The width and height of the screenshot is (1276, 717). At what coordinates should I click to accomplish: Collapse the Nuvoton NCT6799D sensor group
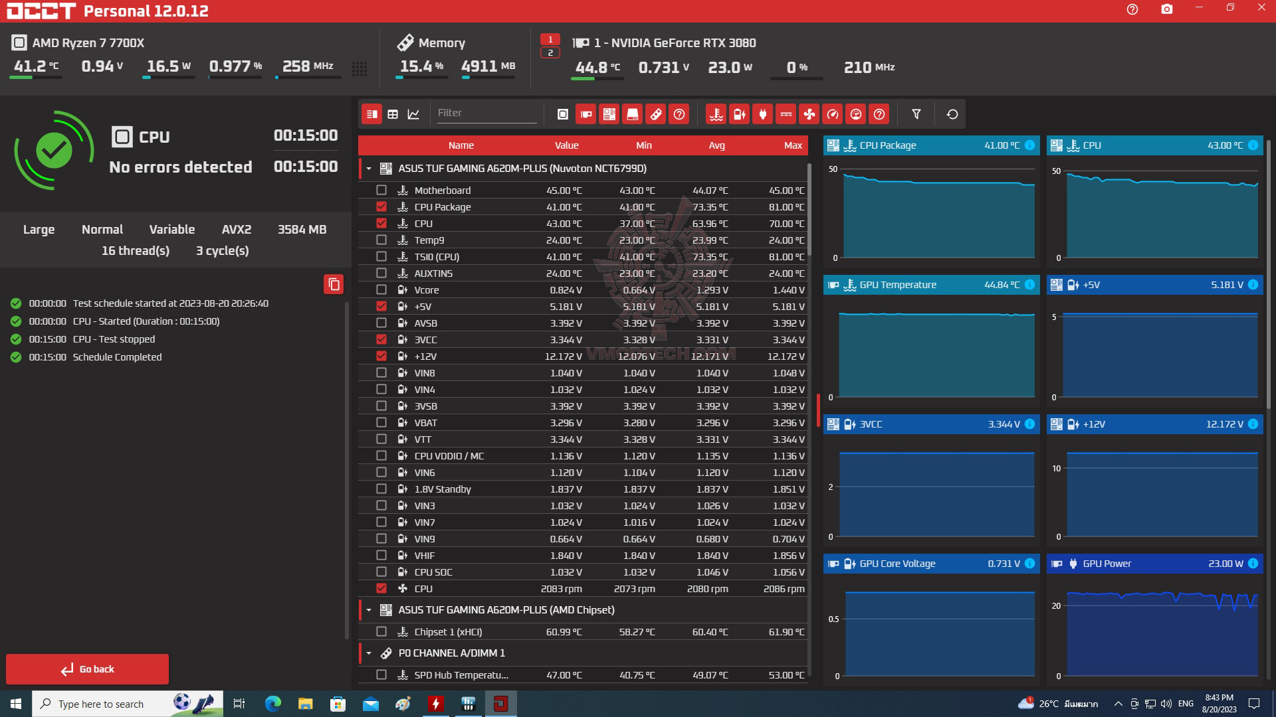pos(369,169)
